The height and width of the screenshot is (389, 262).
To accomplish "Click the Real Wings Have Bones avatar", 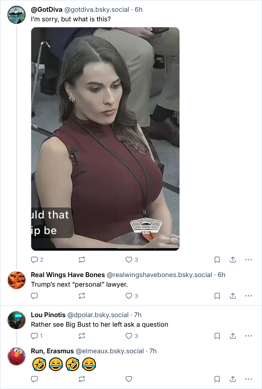I will [17, 280].
